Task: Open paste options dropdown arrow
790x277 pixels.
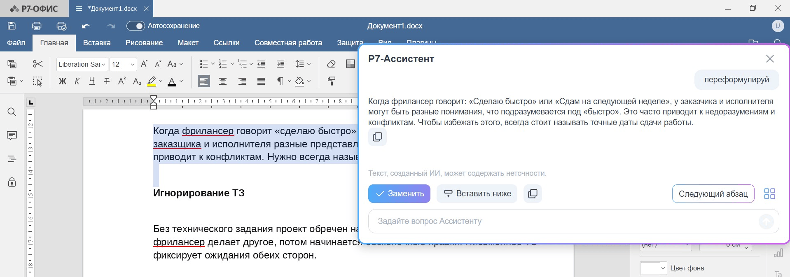Action: click(21, 81)
